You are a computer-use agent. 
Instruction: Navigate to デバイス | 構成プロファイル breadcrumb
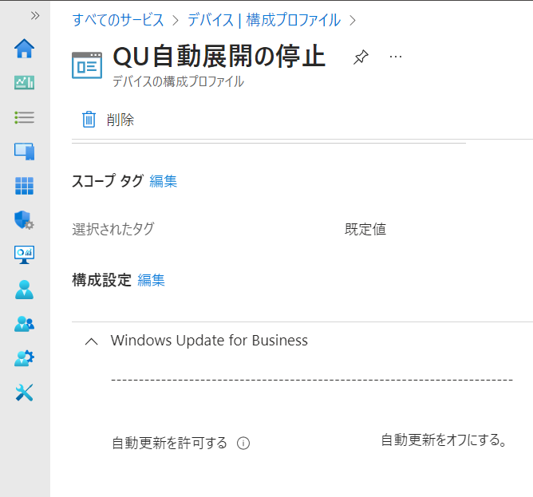(x=263, y=19)
